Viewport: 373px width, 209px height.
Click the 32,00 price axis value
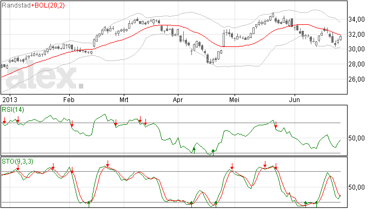[x=356, y=35]
